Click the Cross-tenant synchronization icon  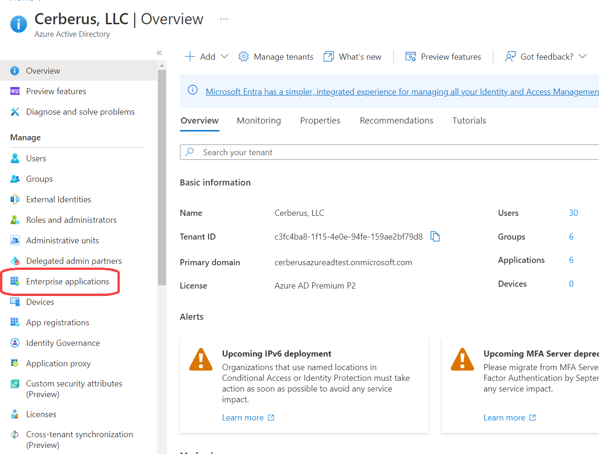tap(15, 434)
